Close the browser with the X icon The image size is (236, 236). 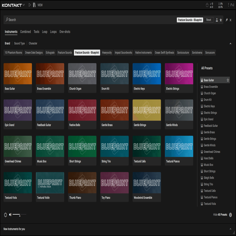230,20
